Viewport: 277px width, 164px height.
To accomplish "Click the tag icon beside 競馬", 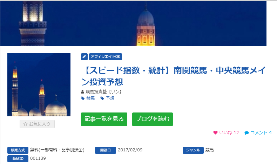I will pyautogui.click(x=83, y=98).
